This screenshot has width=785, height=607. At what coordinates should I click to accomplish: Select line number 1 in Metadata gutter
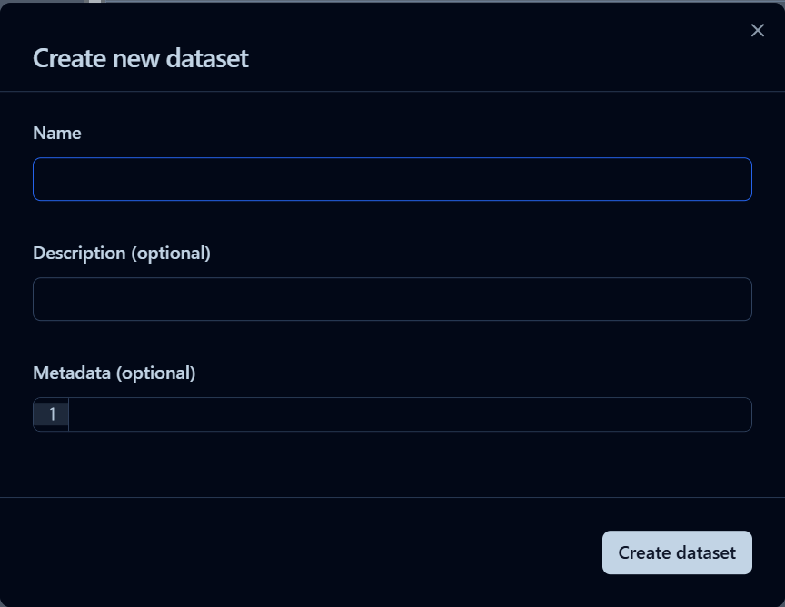[53, 414]
